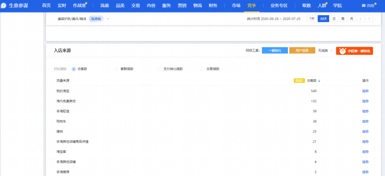Select the 7天 time range

click(x=312, y=19)
